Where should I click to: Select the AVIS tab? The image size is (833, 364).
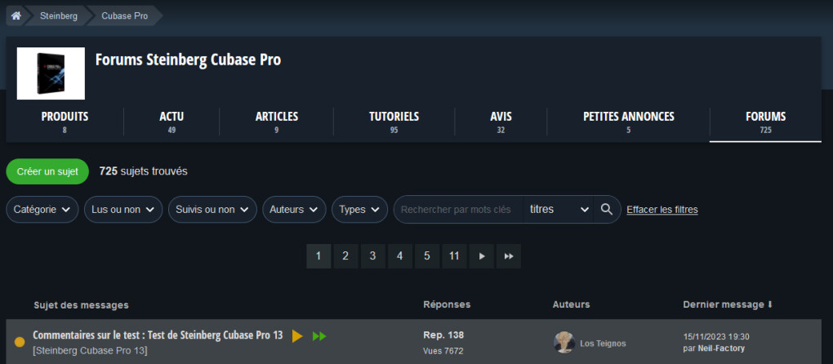(x=501, y=122)
